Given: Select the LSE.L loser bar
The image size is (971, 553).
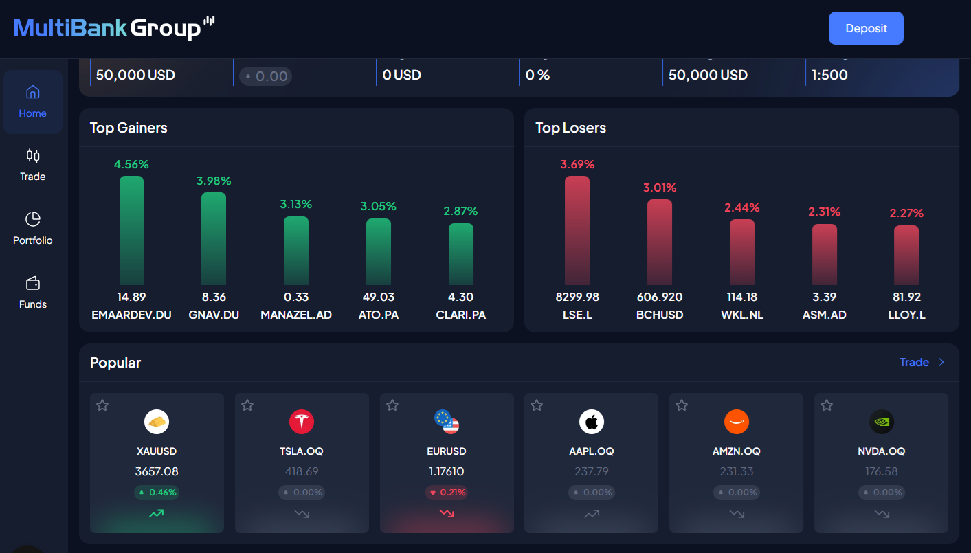Looking at the screenshot, I should (x=577, y=230).
